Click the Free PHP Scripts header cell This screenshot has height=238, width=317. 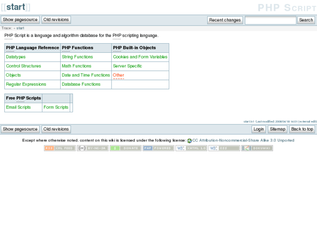(x=24, y=98)
